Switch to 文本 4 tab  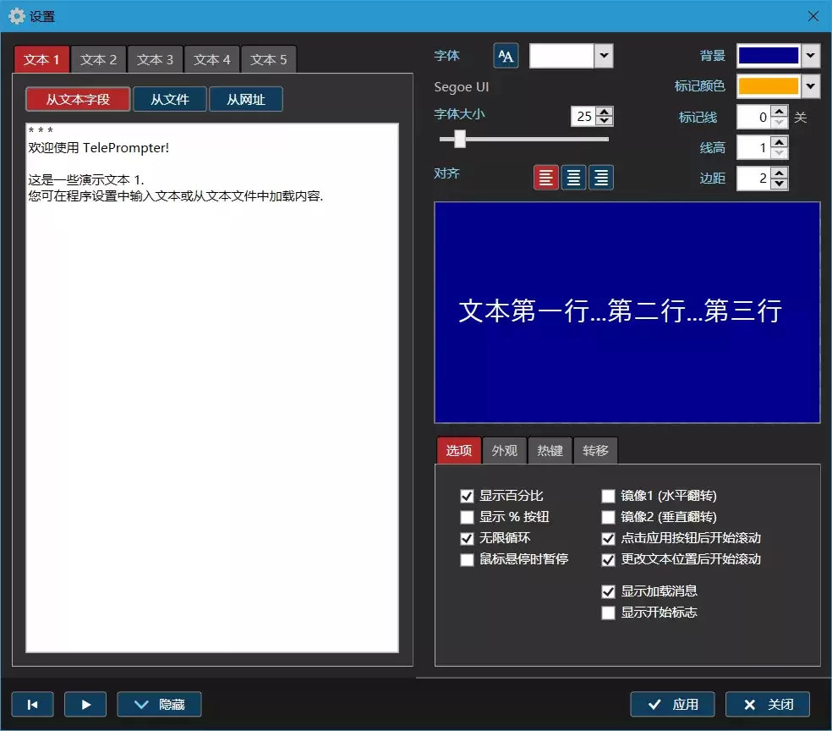point(211,59)
